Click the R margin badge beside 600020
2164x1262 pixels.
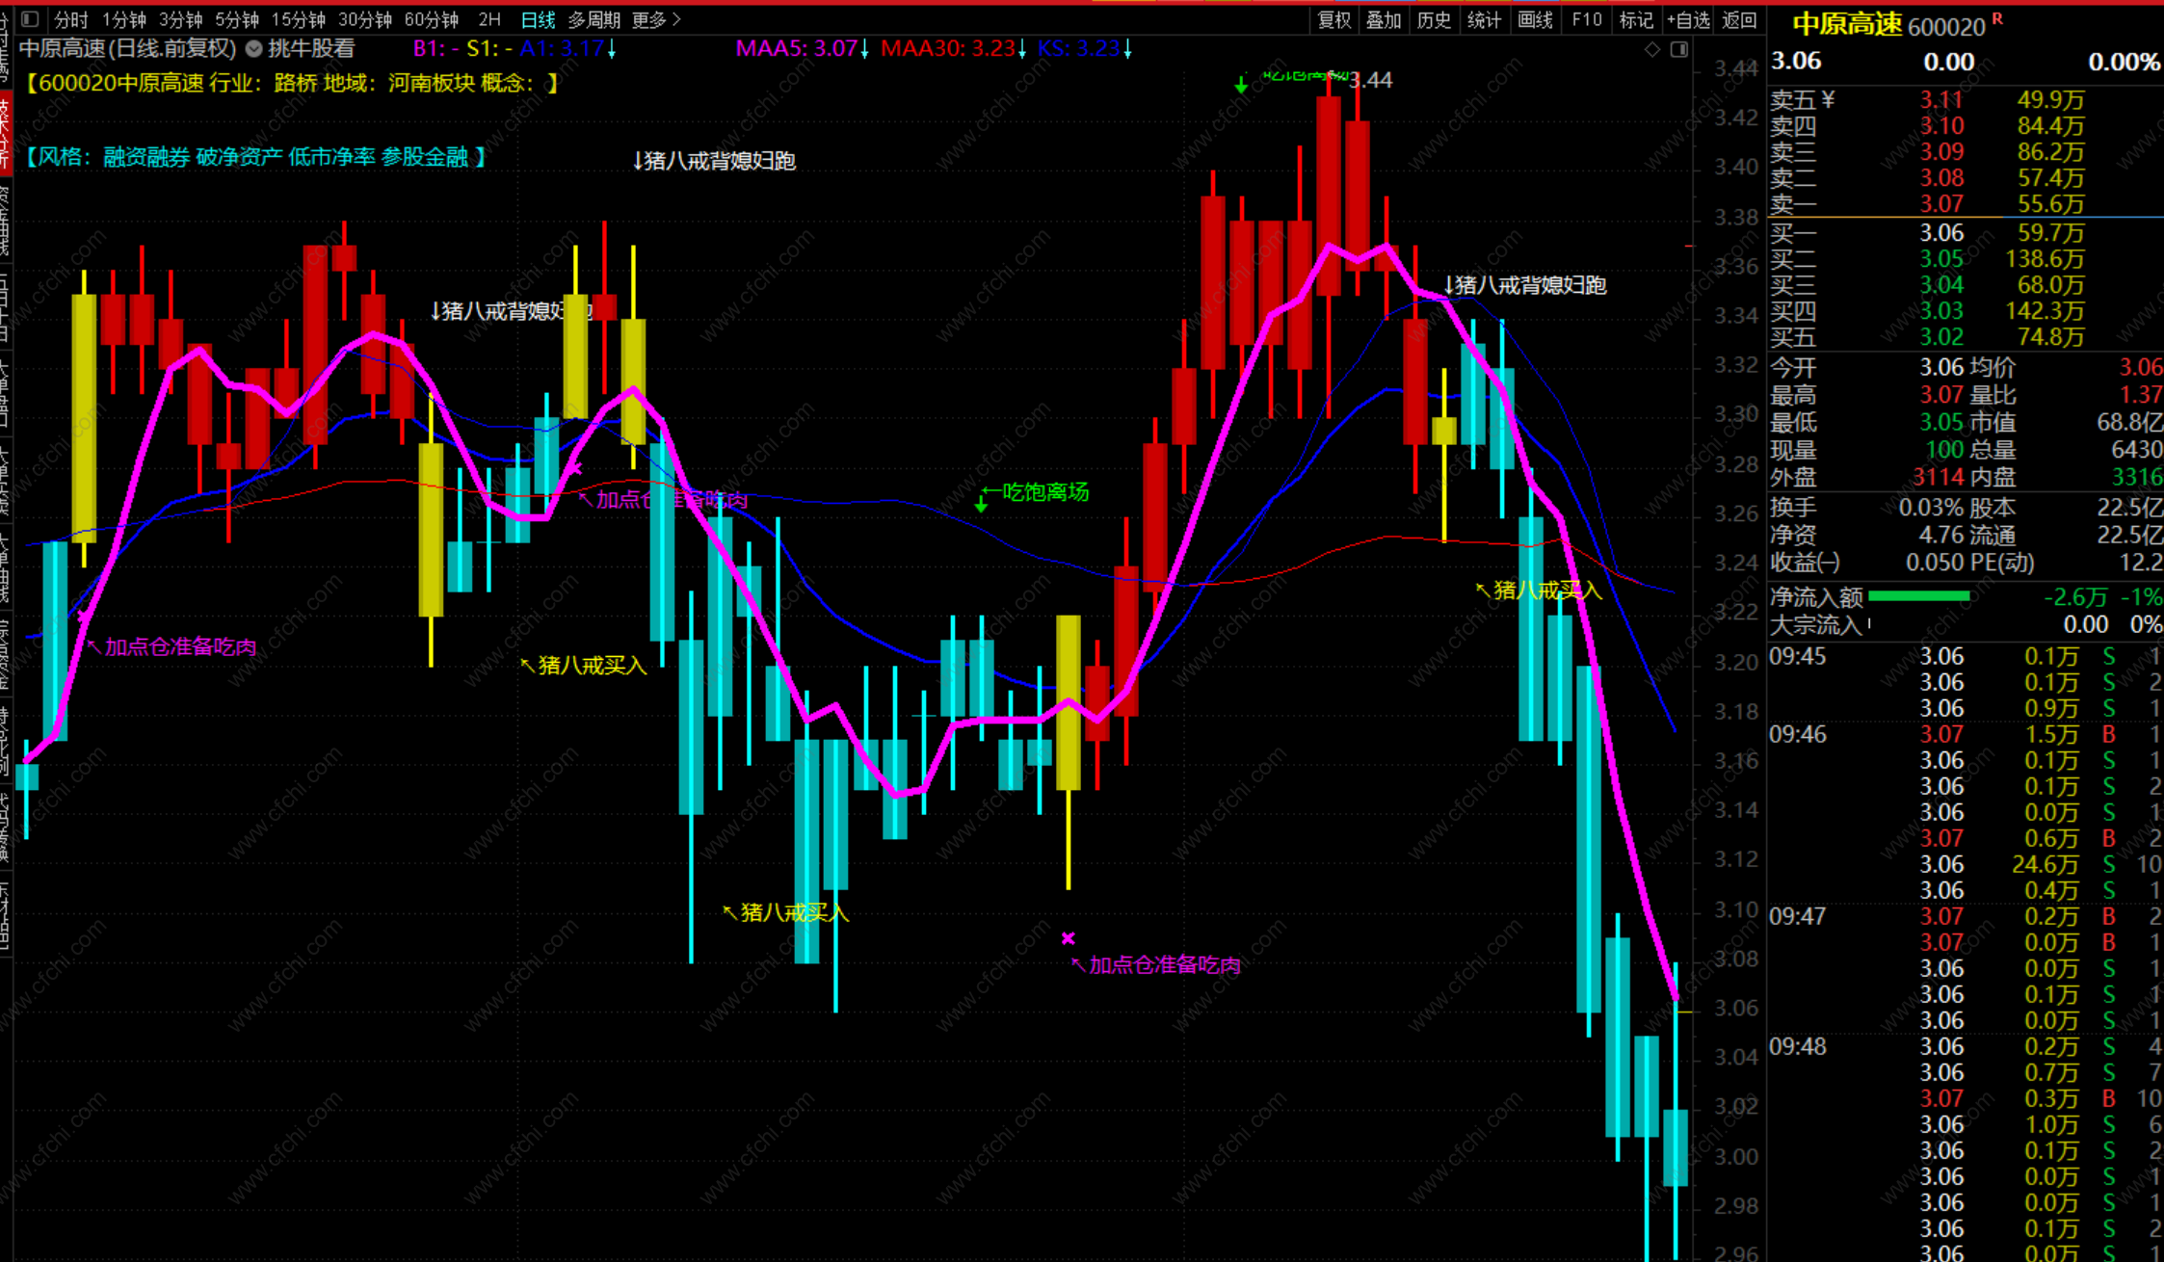point(1997,19)
